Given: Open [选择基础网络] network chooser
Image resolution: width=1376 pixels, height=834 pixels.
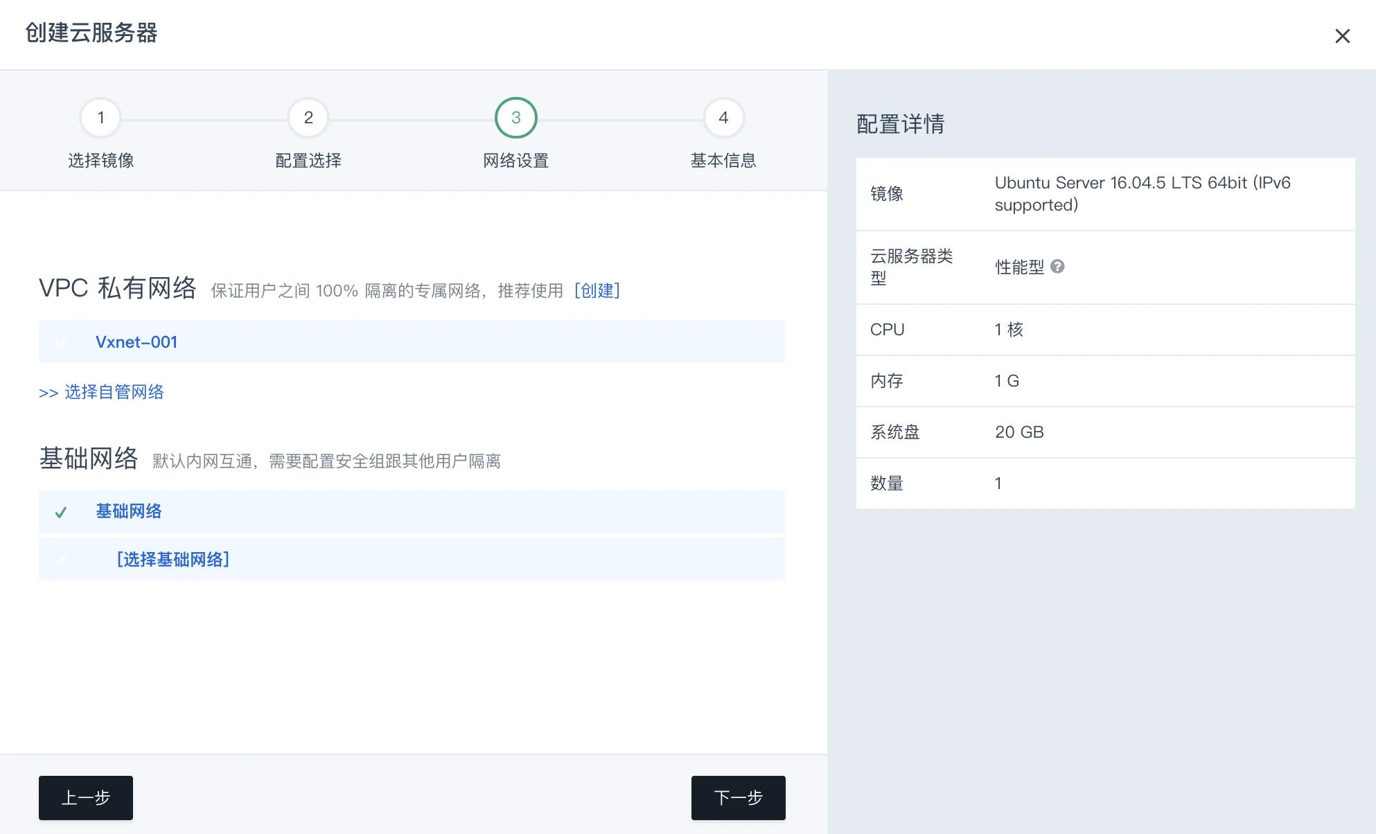Looking at the screenshot, I should pyautogui.click(x=173, y=560).
